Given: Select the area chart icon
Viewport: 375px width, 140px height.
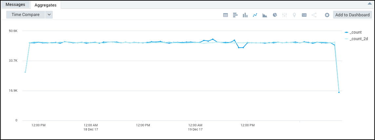Looking at the screenshot, I should [x=265, y=15].
